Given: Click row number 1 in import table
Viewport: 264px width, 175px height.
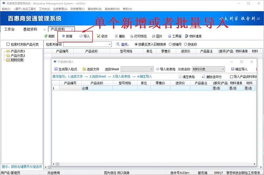Looking at the screenshot, I should tap(55, 88).
